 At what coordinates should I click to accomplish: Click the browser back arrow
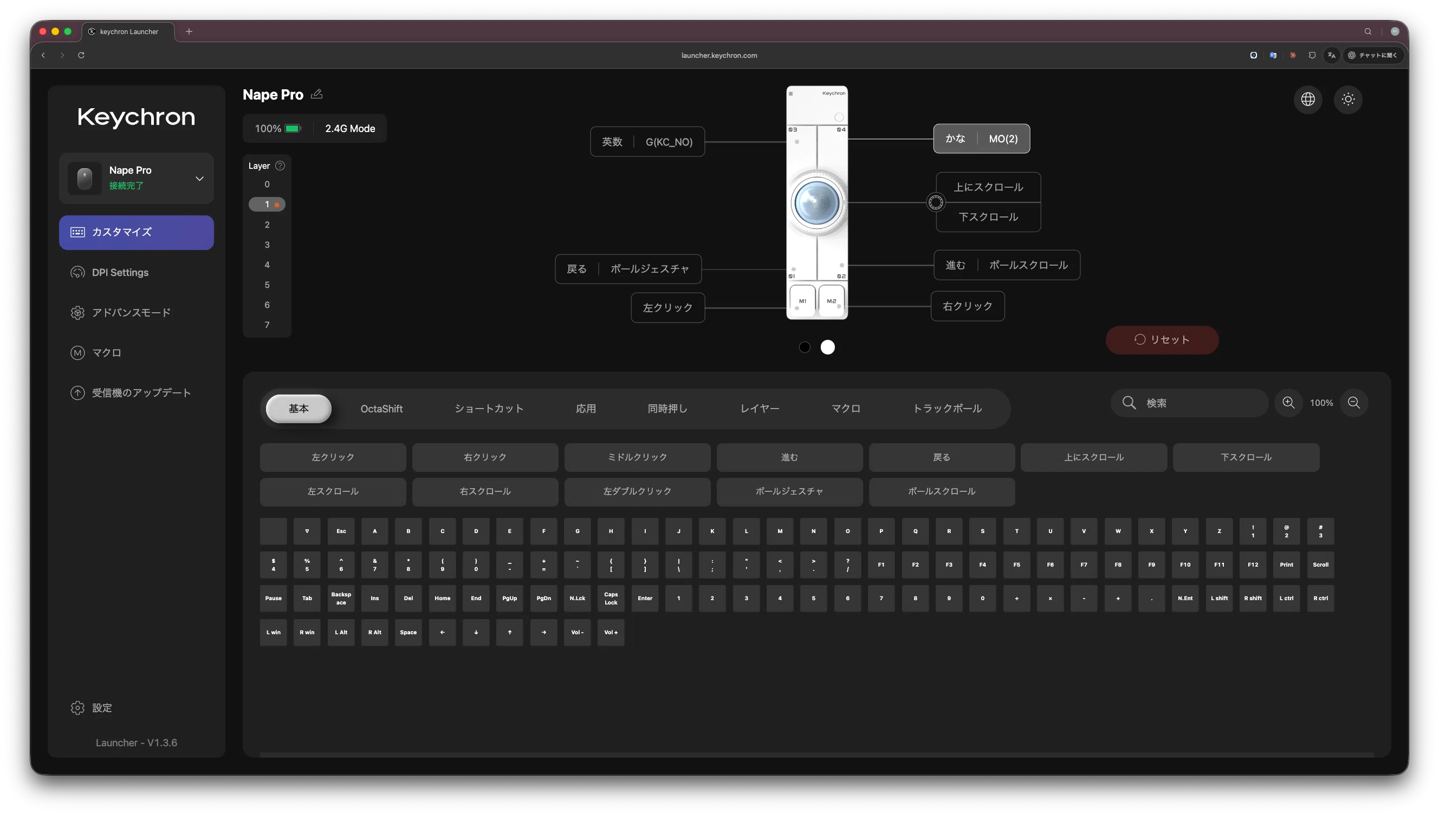(x=43, y=55)
